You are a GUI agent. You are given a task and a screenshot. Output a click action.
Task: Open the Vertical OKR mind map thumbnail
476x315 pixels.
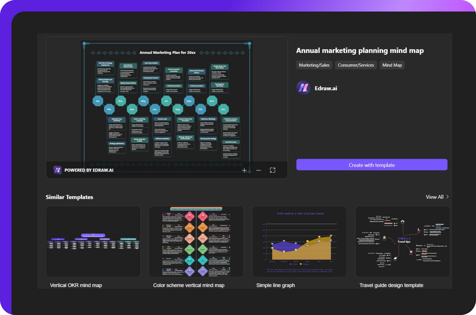coord(93,241)
